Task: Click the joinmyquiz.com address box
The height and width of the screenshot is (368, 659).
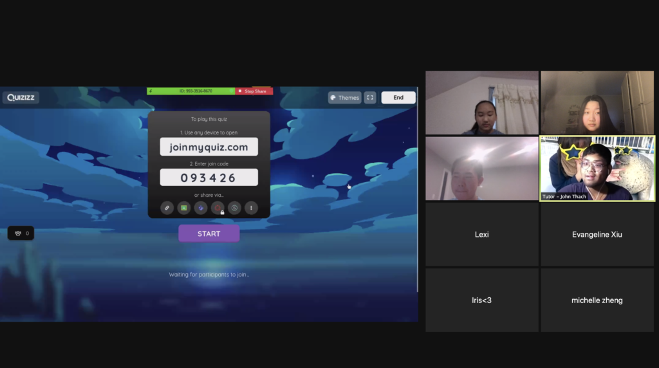Action: 209,147
